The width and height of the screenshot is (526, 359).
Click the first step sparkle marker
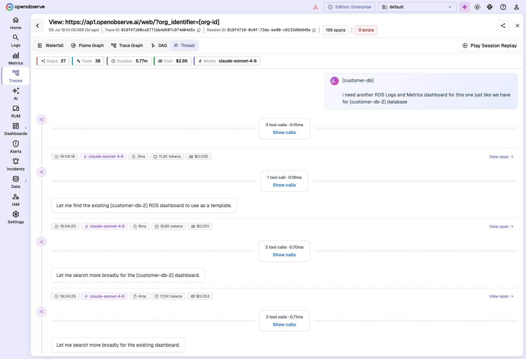[x=41, y=120]
